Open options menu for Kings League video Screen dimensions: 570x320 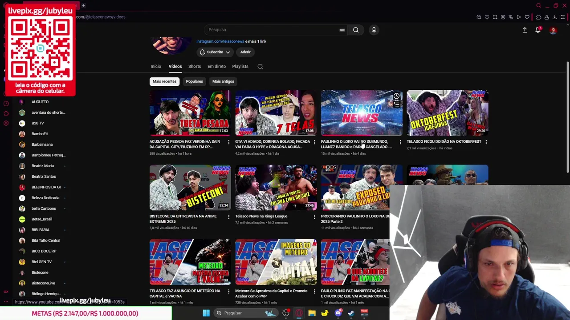pyautogui.click(x=314, y=217)
